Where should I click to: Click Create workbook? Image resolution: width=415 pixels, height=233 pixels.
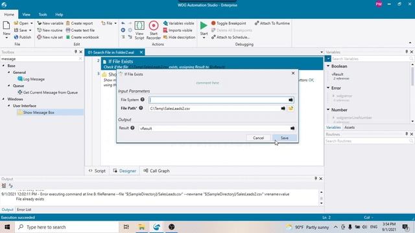[82, 38]
